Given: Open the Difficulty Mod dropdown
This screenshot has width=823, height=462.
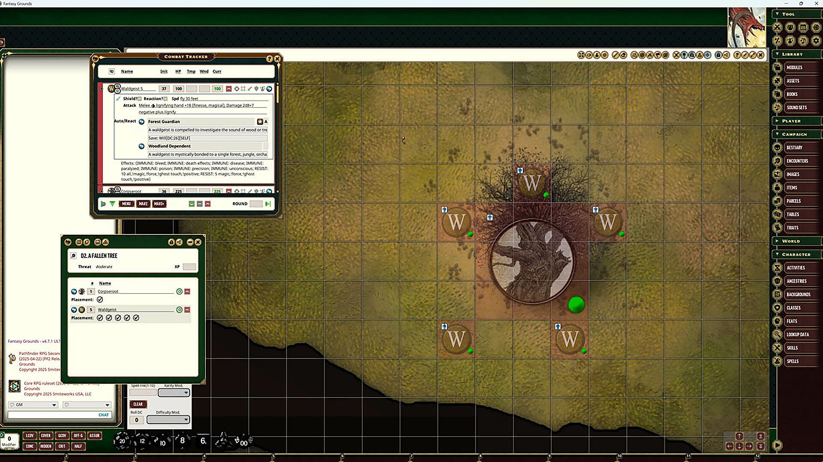Looking at the screenshot, I should click(x=168, y=420).
